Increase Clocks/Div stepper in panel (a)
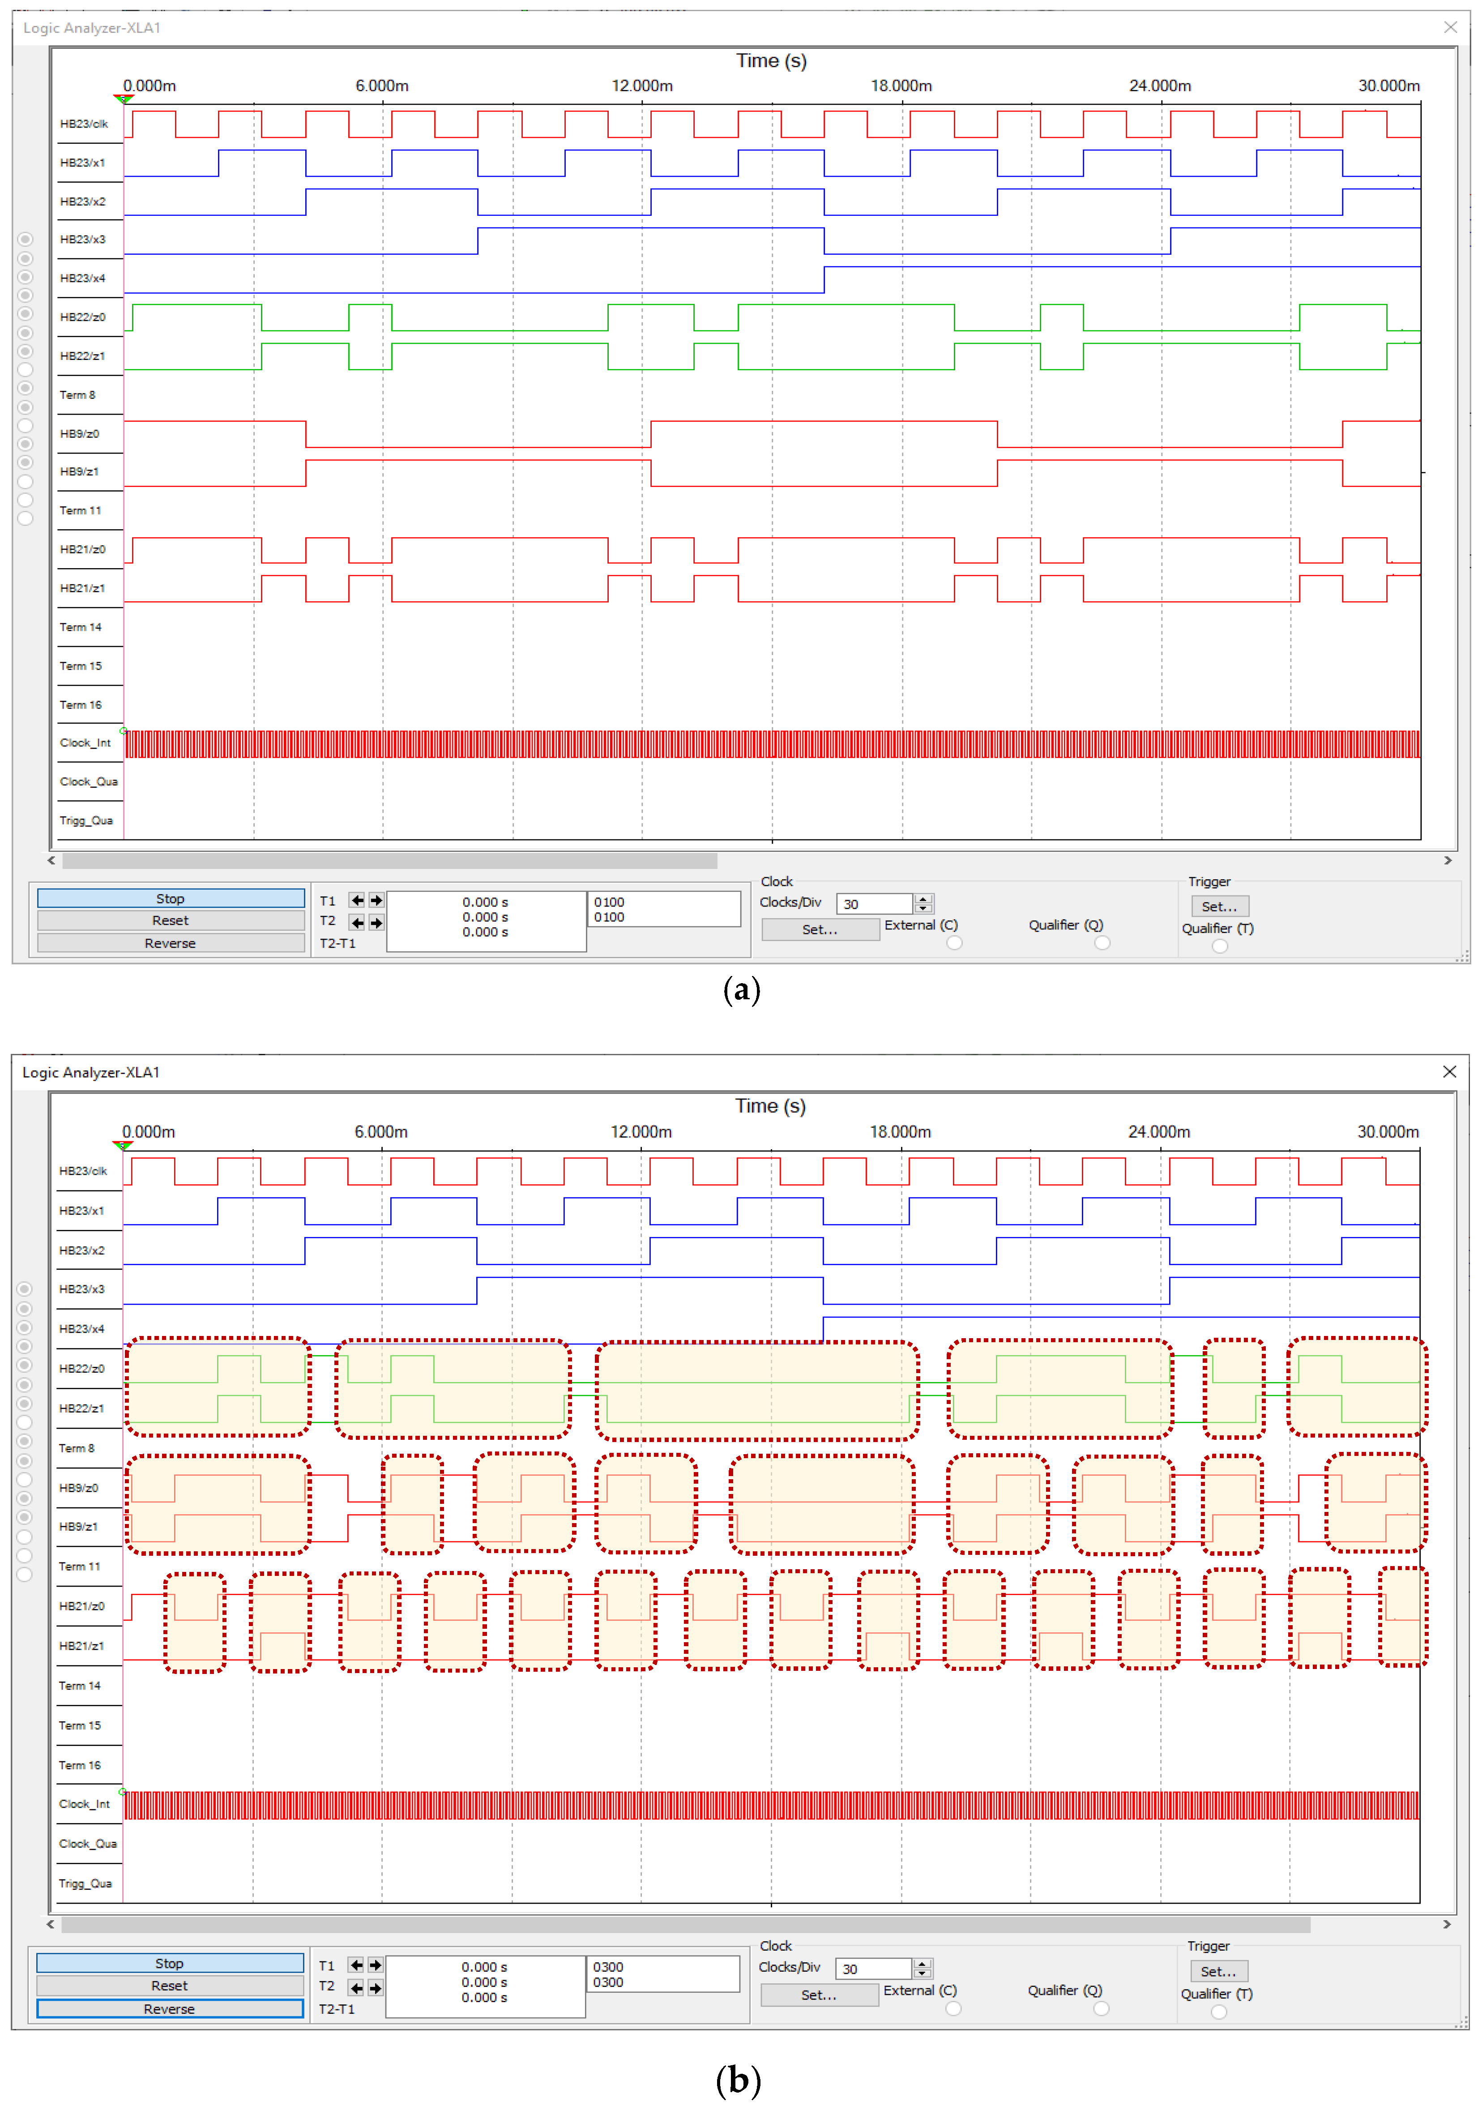Viewport: 1482px width, 2106px height. (923, 899)
